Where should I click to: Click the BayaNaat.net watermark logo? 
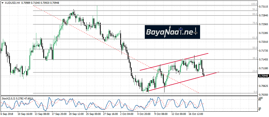coord(172,32)
